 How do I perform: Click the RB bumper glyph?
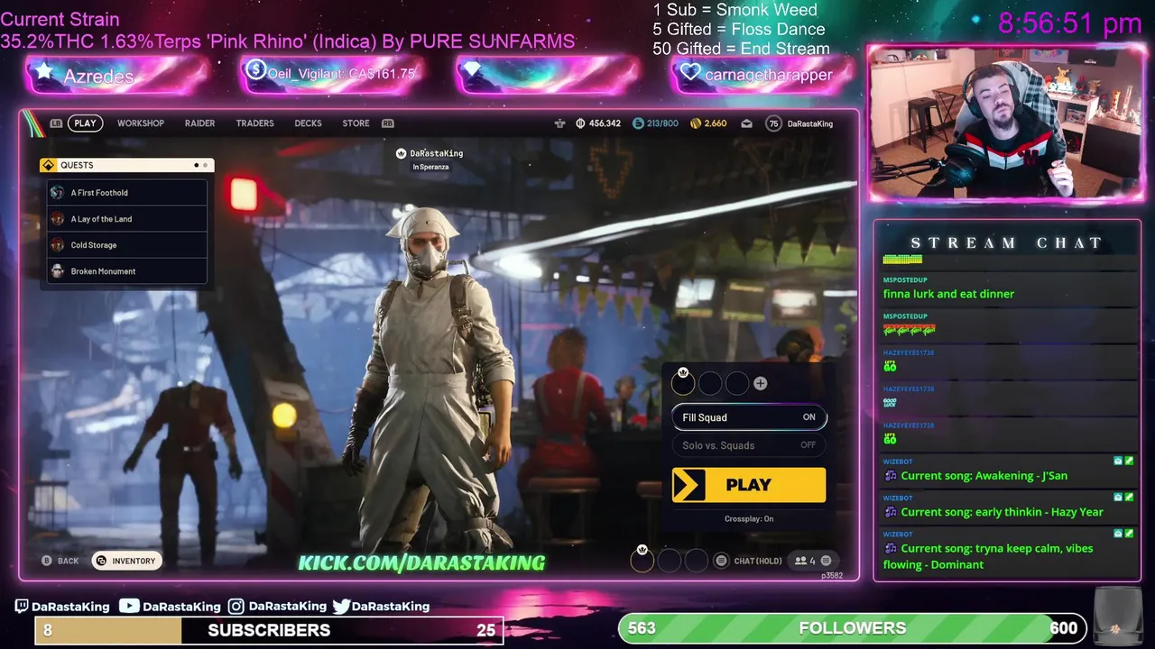coord(388,123)
